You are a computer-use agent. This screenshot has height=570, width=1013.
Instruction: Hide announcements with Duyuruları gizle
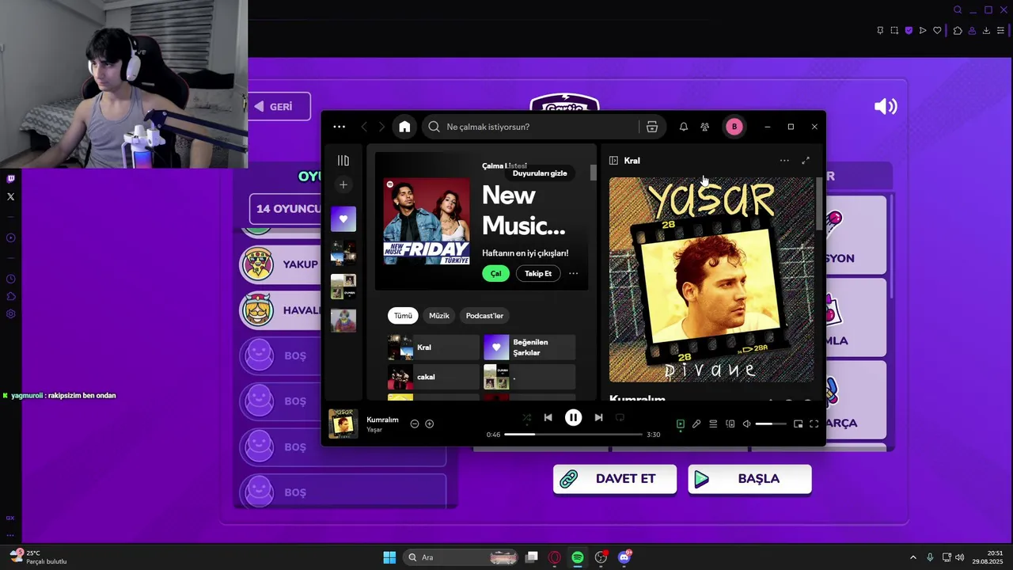click(540, 173)
